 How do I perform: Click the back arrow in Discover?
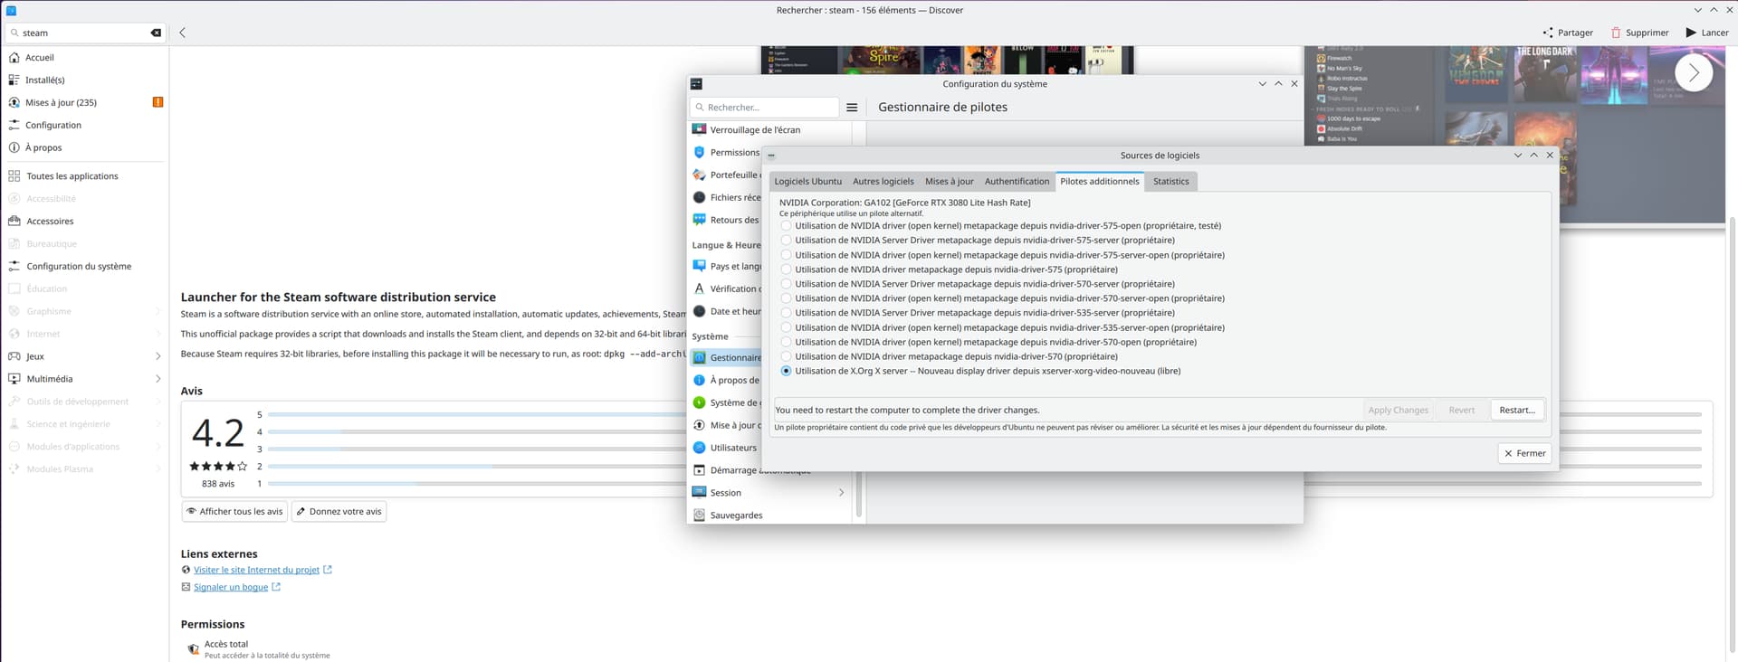tap(183, 33)
